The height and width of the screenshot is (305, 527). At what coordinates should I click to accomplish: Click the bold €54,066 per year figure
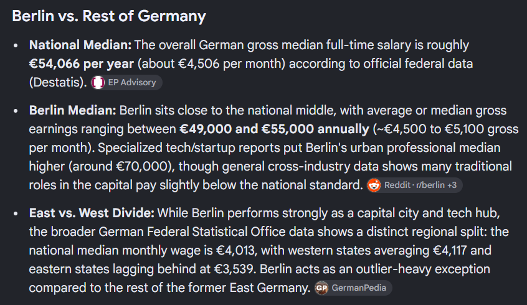82,64
